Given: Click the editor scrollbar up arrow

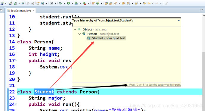Looking at the screenshot, I should pos(204,15).
